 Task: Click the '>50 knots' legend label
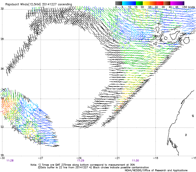click(x=188, y=7)
